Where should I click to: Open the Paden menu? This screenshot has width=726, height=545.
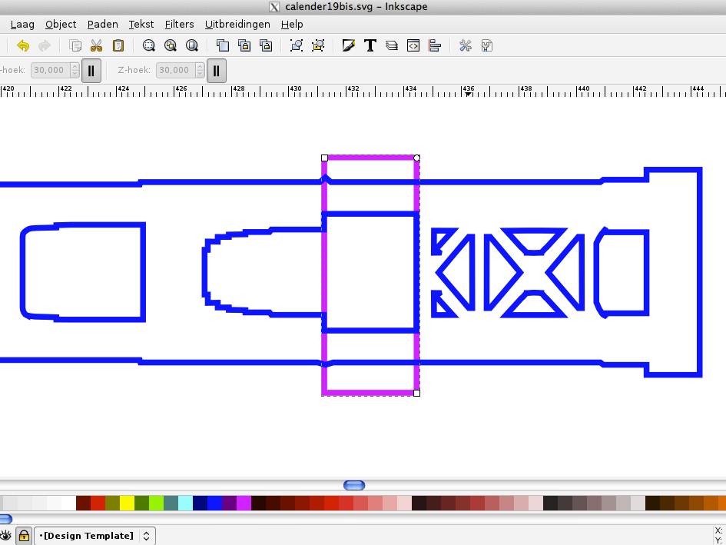[x=102, y=24]
